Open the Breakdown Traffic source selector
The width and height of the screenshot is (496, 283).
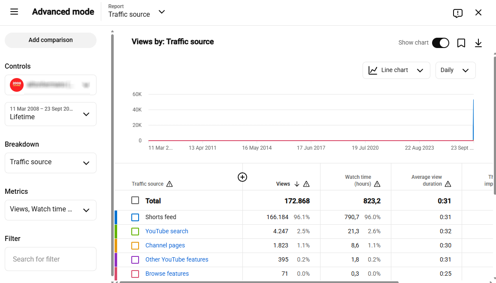(x=51, y=163)
